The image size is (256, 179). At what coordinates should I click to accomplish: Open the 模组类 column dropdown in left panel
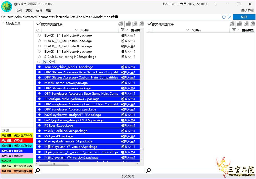point(126,30)
